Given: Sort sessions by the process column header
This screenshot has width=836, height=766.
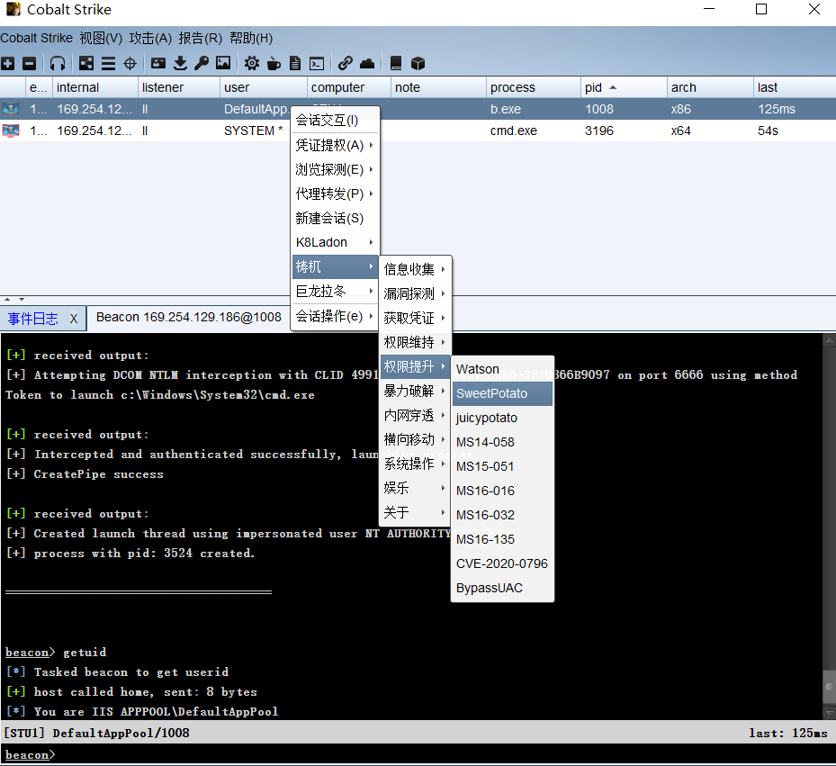Looking at the screenshot, I should click(x=533, y=87).
